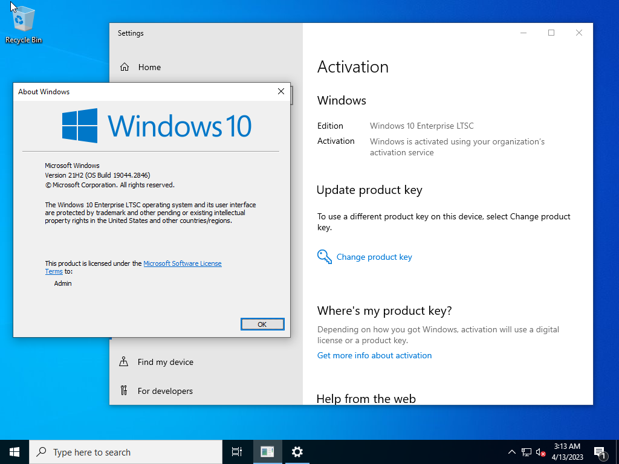Open the Windows Start button

point(15,452)
